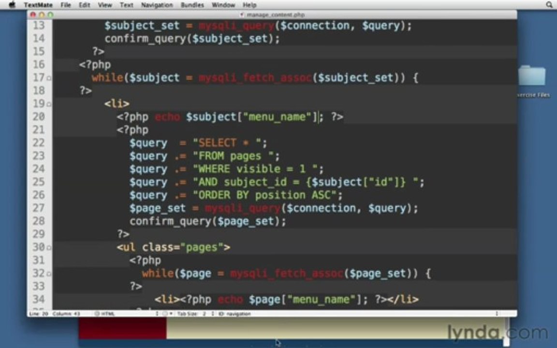The height and width of the screenshot is (348, 557).
Task: Open the Navigation menu
Action: [x=157, y=5]
